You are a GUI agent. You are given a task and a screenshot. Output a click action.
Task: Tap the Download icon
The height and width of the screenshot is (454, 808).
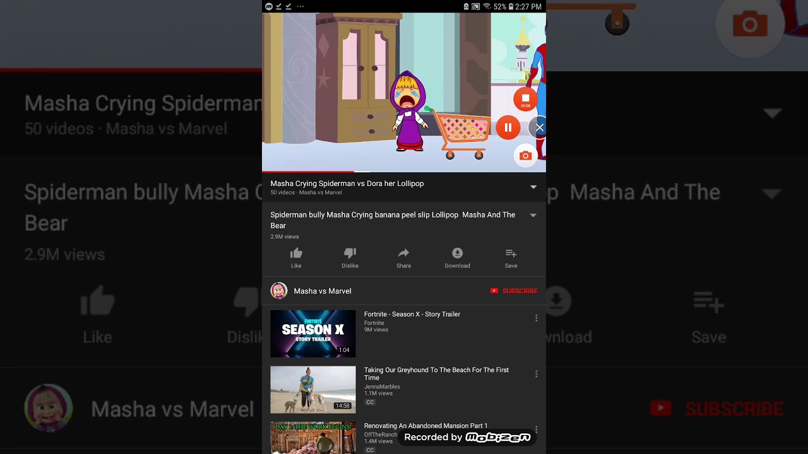point(457,253)
